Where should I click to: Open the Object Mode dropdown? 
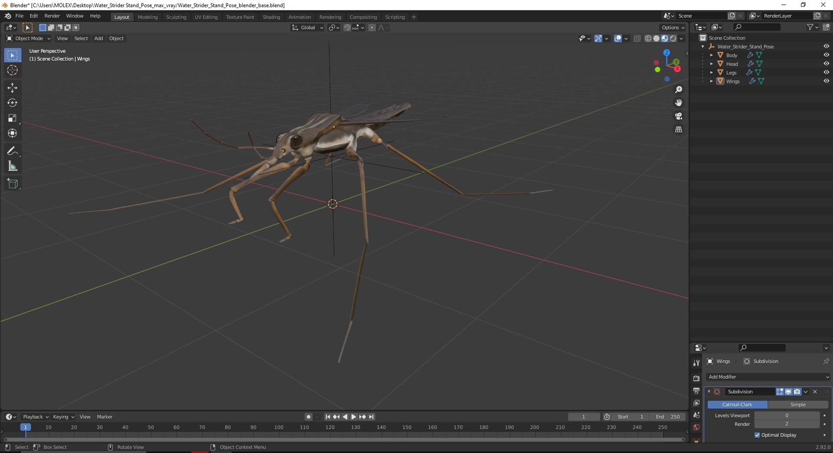click(x=28, y=39)
